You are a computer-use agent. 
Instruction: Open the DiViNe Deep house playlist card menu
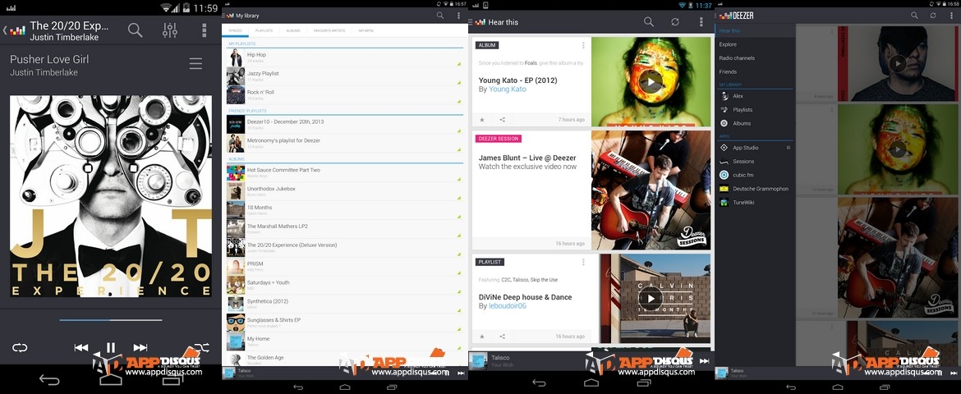pyautogui.click(x=583, y=263)
